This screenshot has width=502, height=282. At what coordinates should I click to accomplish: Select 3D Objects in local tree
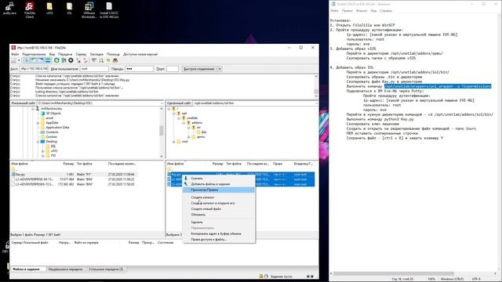53,113
